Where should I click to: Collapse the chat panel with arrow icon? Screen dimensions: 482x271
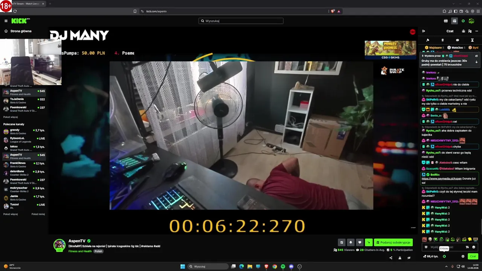pos(424,31)
